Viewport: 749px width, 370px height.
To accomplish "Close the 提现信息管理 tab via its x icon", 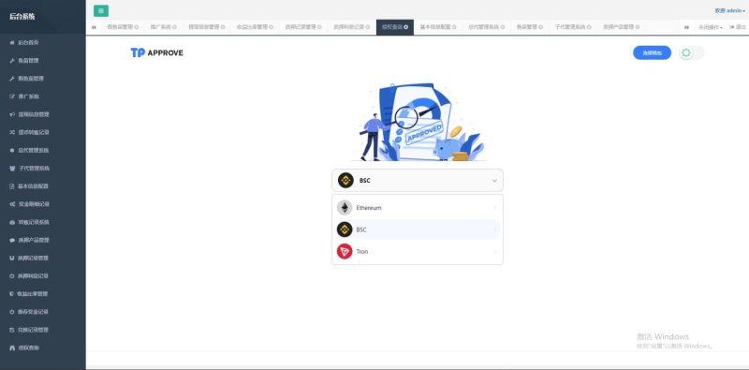I will [223, 27].
